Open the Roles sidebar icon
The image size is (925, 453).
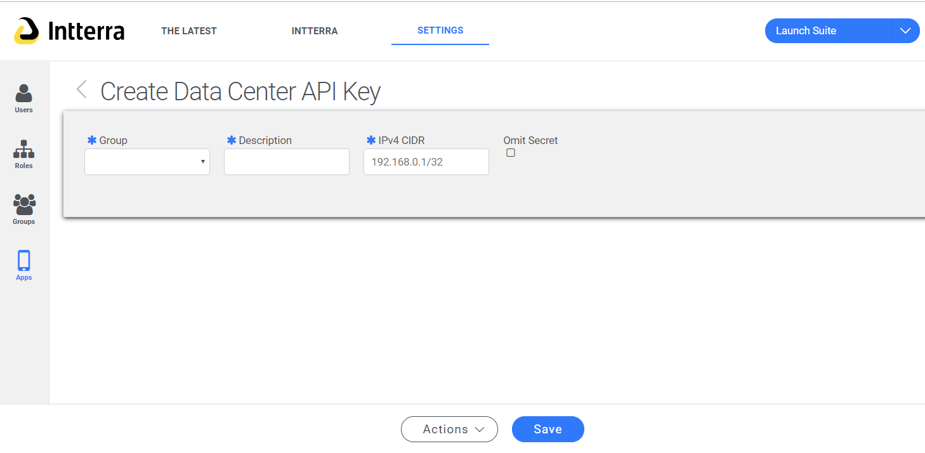pos(24,154)
